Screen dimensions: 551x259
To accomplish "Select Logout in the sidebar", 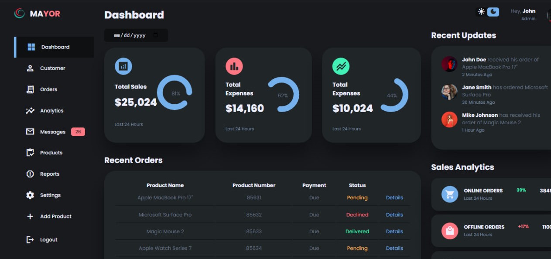I will (x=48, y=239).
